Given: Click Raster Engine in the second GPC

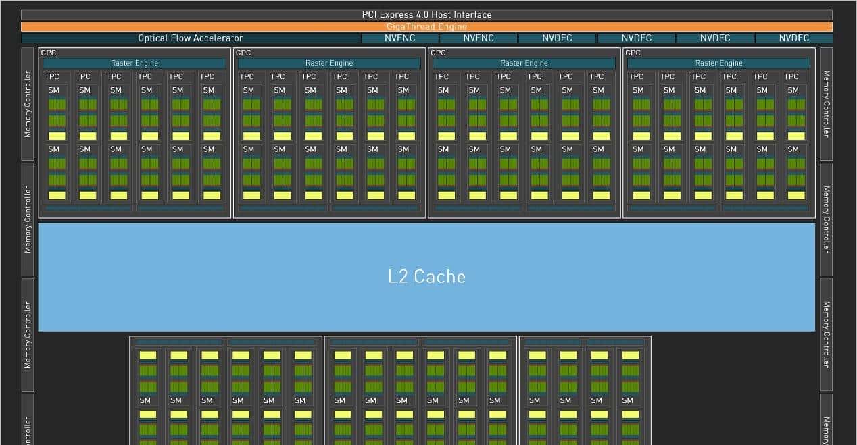Looking at the screenshot, I should click(x=329, y=63).
